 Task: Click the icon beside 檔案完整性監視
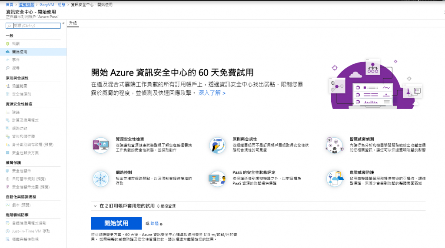tap(8, 239)
